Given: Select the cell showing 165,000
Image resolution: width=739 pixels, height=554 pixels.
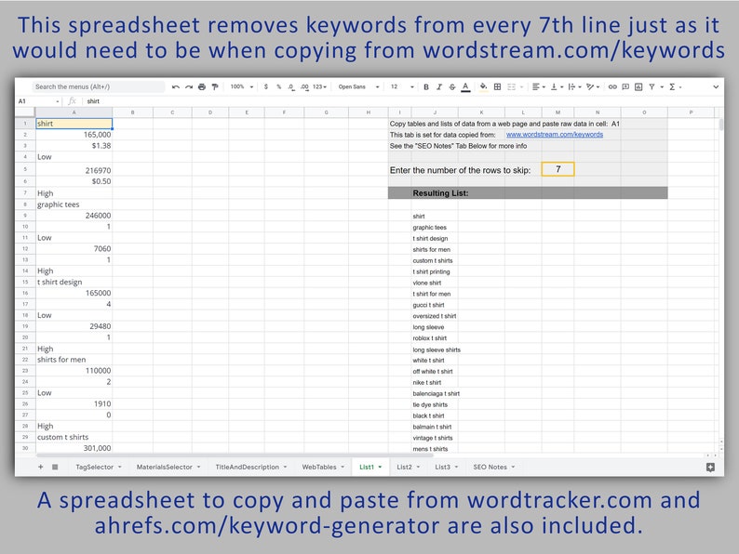Looking at the screenshot, I should tap(74, 135).
